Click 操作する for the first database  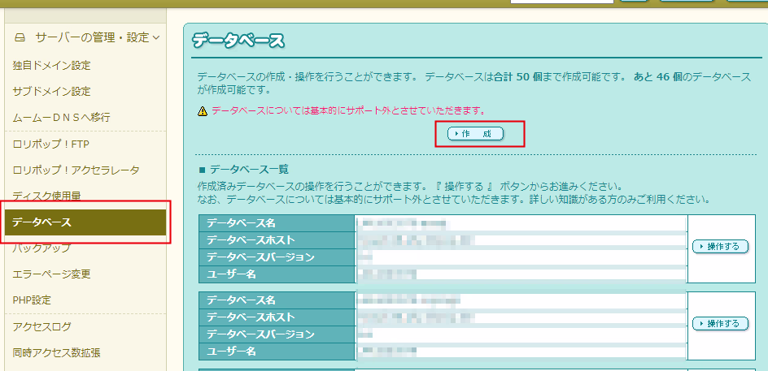(x=720, y=246)
